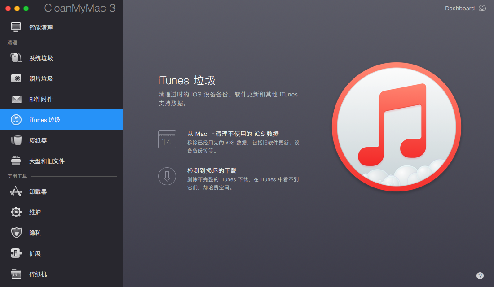The height and width of the screenshot is (287, 494).
Task: Select the iTunes 垃圾 sidebar label
Action: tap(45, 120)
